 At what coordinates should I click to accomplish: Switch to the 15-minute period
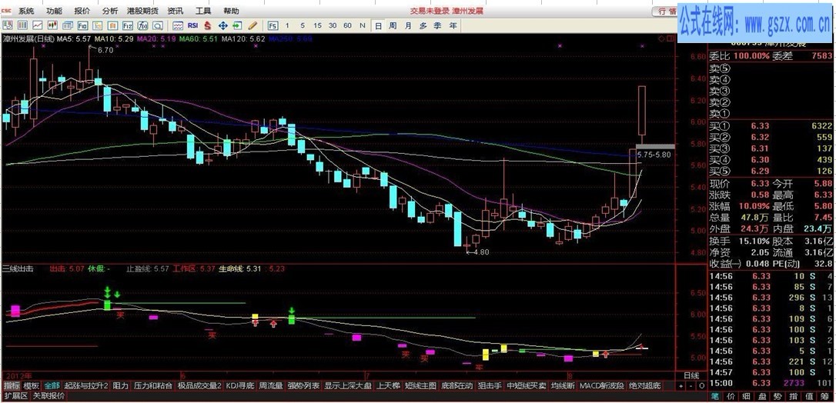(317, 25)
